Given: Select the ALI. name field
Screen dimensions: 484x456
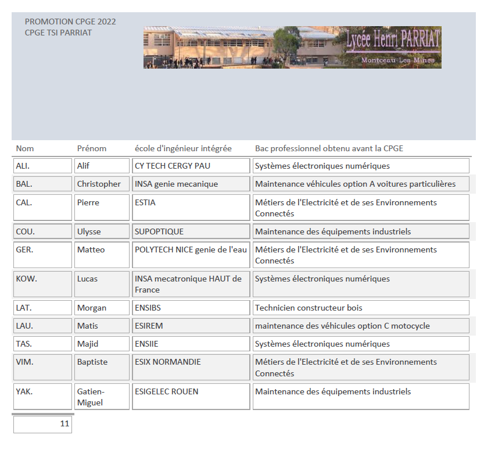Looking at the screenshot, I should pyautogui.click(x=42, y=166).
